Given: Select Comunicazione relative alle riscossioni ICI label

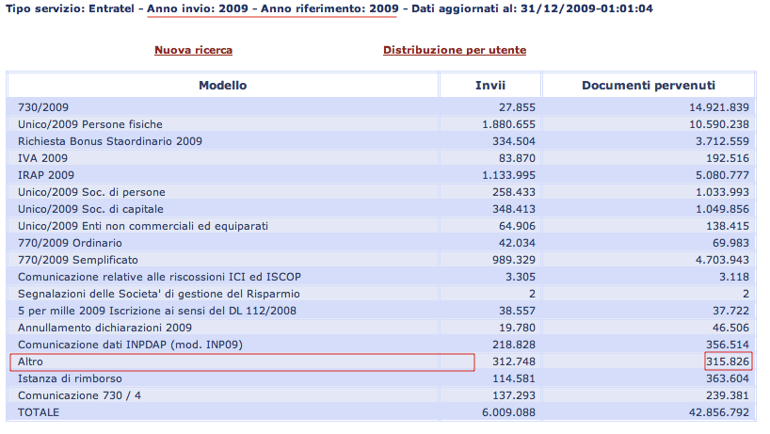Looking at the screenshot, I should click(x=160, y=277).
